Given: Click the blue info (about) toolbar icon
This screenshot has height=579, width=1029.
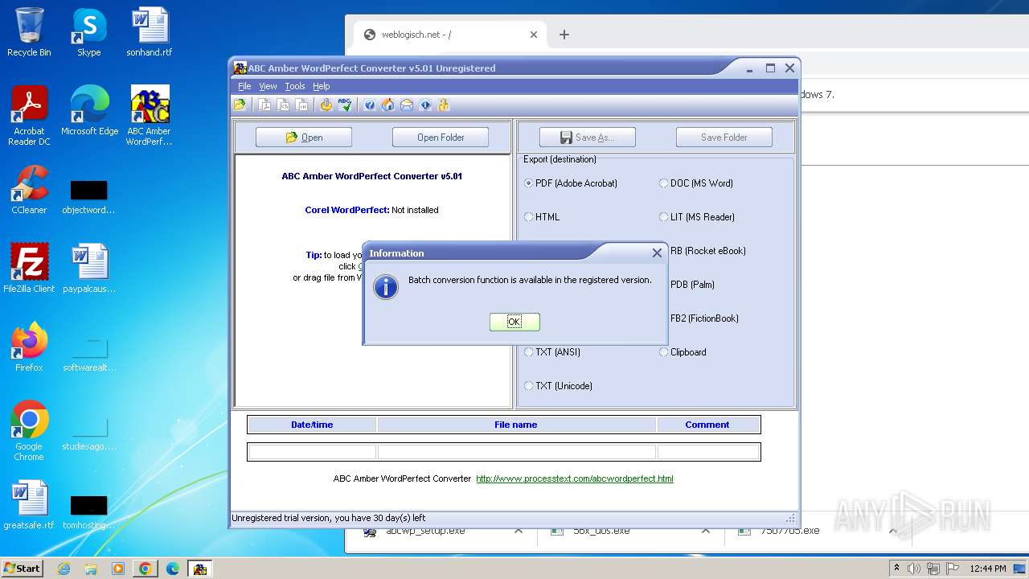Looking at the screenshot, I should click(x=425, y=105).
